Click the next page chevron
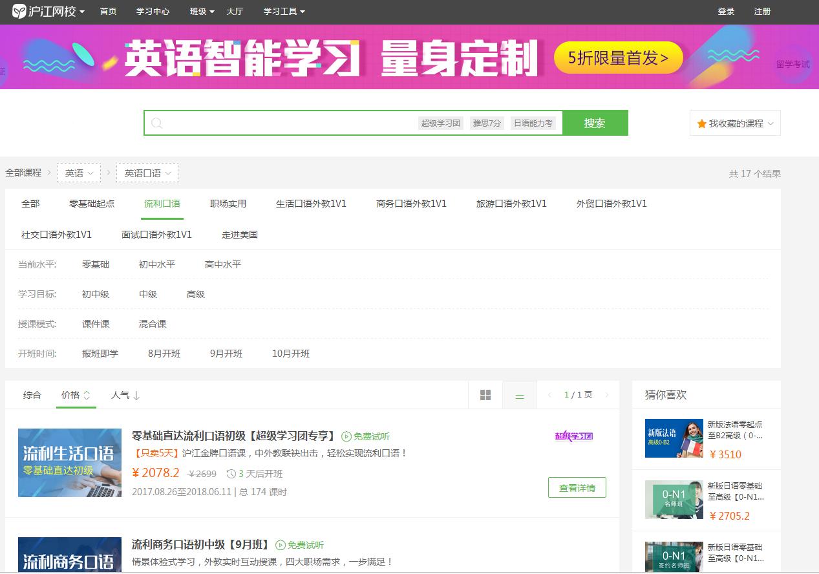Viewport: 819px width, 574px height. tap(606, 394)
